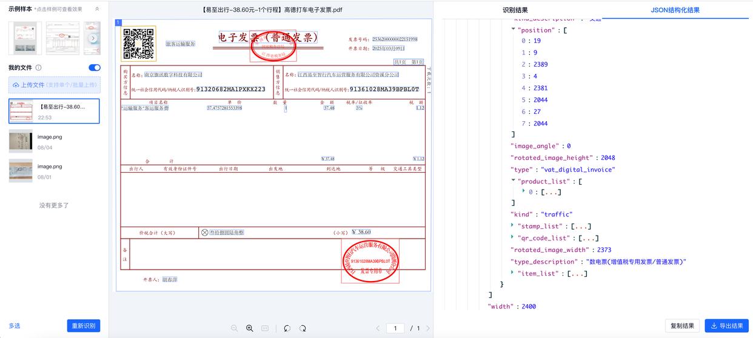Go to the next page arrow
Viewport: 753px width, 338px height.
pyautogui.click(x=428, y=328)
